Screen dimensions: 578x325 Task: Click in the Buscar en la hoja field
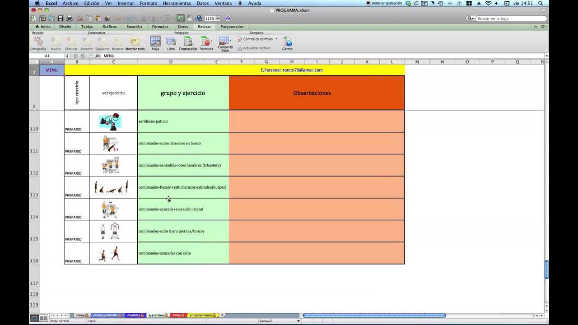(x=510, y=19)
